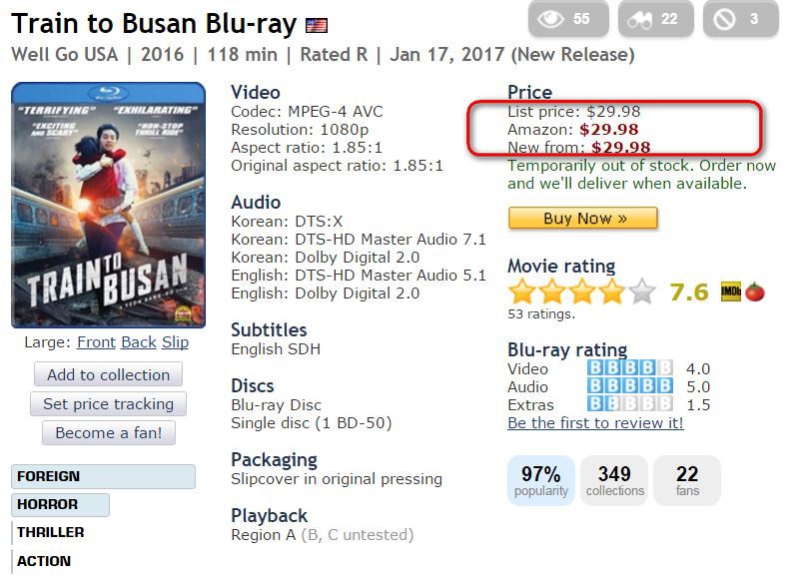Open 'Be the first to review it!' link
Image resolution: width=795 pixels, height=578 pixels.
[x=595, y=422]
